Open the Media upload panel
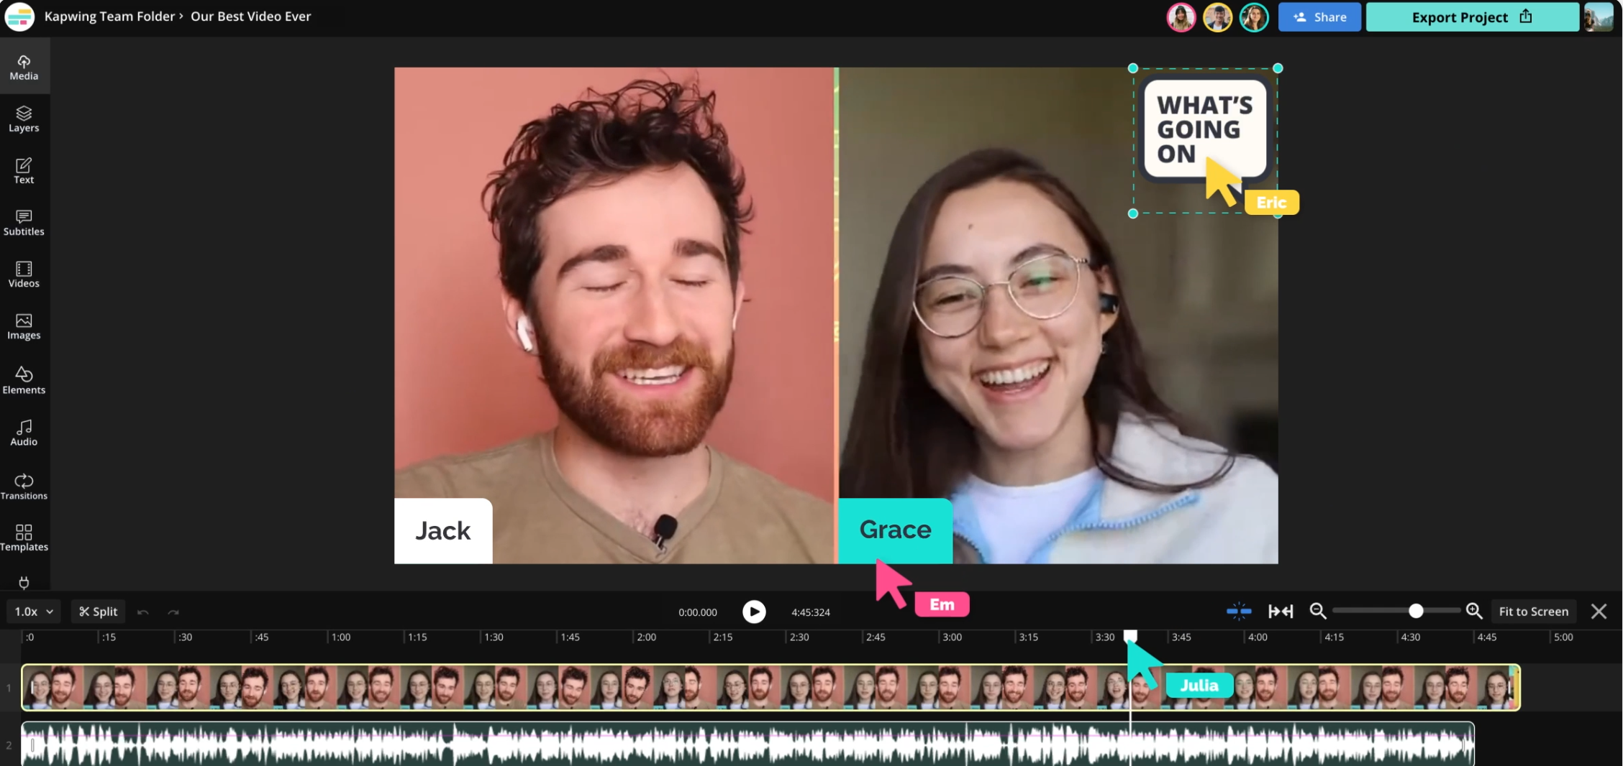Image resolution: width=1623 pixels, height=766 pixels. 24,68
